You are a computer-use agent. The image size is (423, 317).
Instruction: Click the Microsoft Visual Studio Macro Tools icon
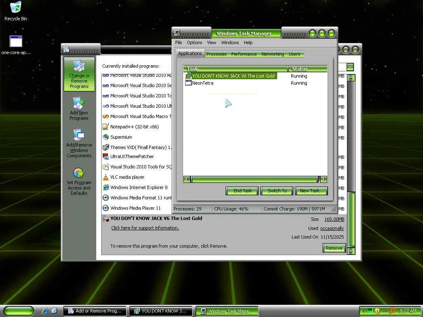105,116
